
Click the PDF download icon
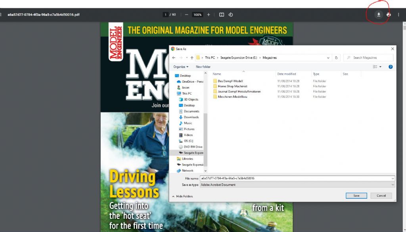(379, 15)
